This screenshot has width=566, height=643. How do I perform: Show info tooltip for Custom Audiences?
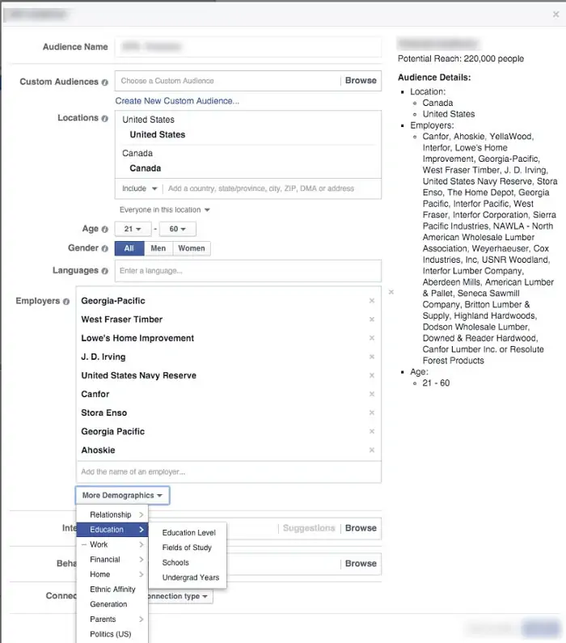[x=105, y=82]
